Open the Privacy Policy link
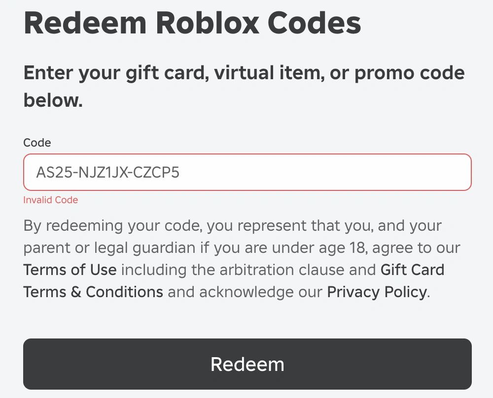 [x=377, y=292]
